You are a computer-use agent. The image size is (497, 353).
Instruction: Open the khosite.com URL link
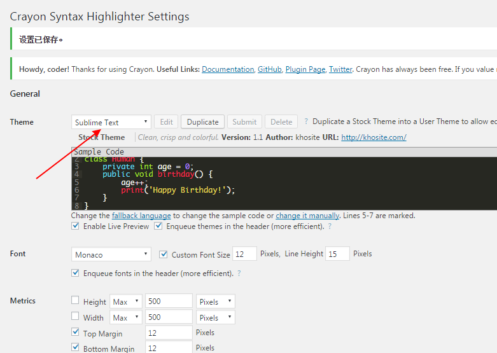click(x=374, y=137)
